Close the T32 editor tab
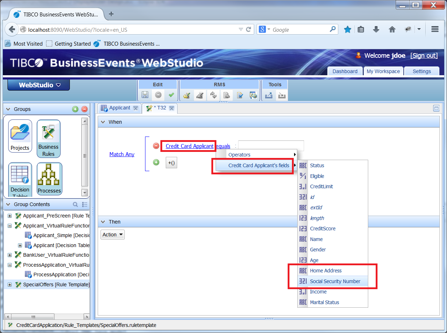The height and width of the screenshot is (333, 447). coord(171,108)
